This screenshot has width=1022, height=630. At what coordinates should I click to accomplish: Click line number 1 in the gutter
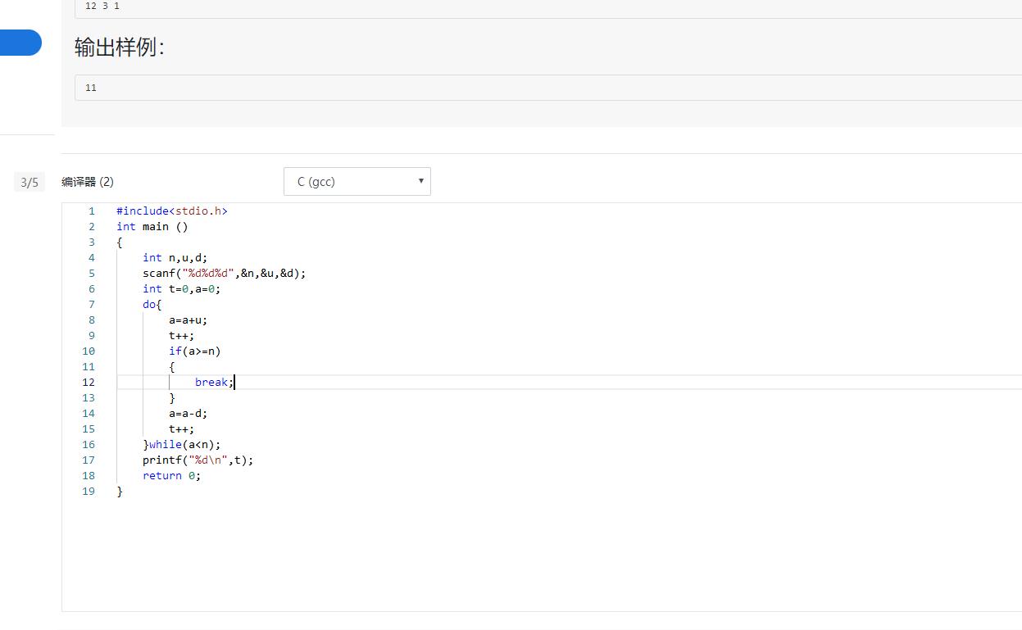click(92, 211)
